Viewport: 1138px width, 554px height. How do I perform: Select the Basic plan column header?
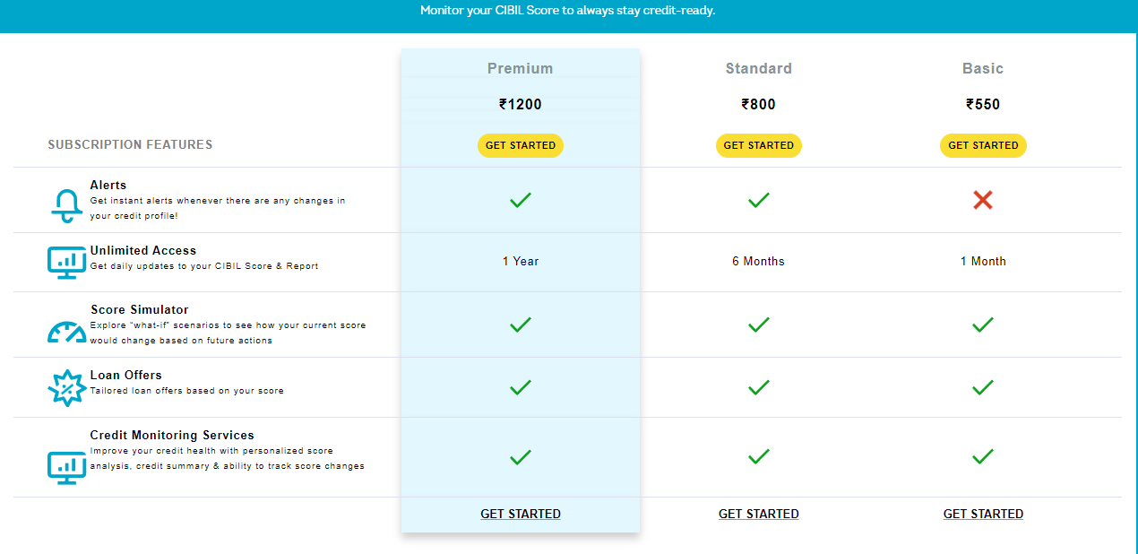pyautogui.click(x=983, y=68)
